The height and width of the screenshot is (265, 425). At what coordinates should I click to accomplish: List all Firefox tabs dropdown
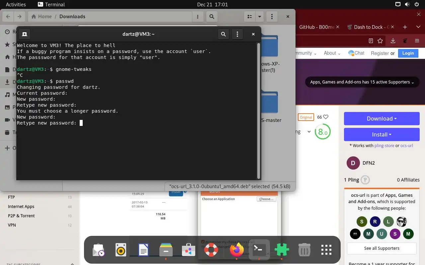[x=418, y=27]
